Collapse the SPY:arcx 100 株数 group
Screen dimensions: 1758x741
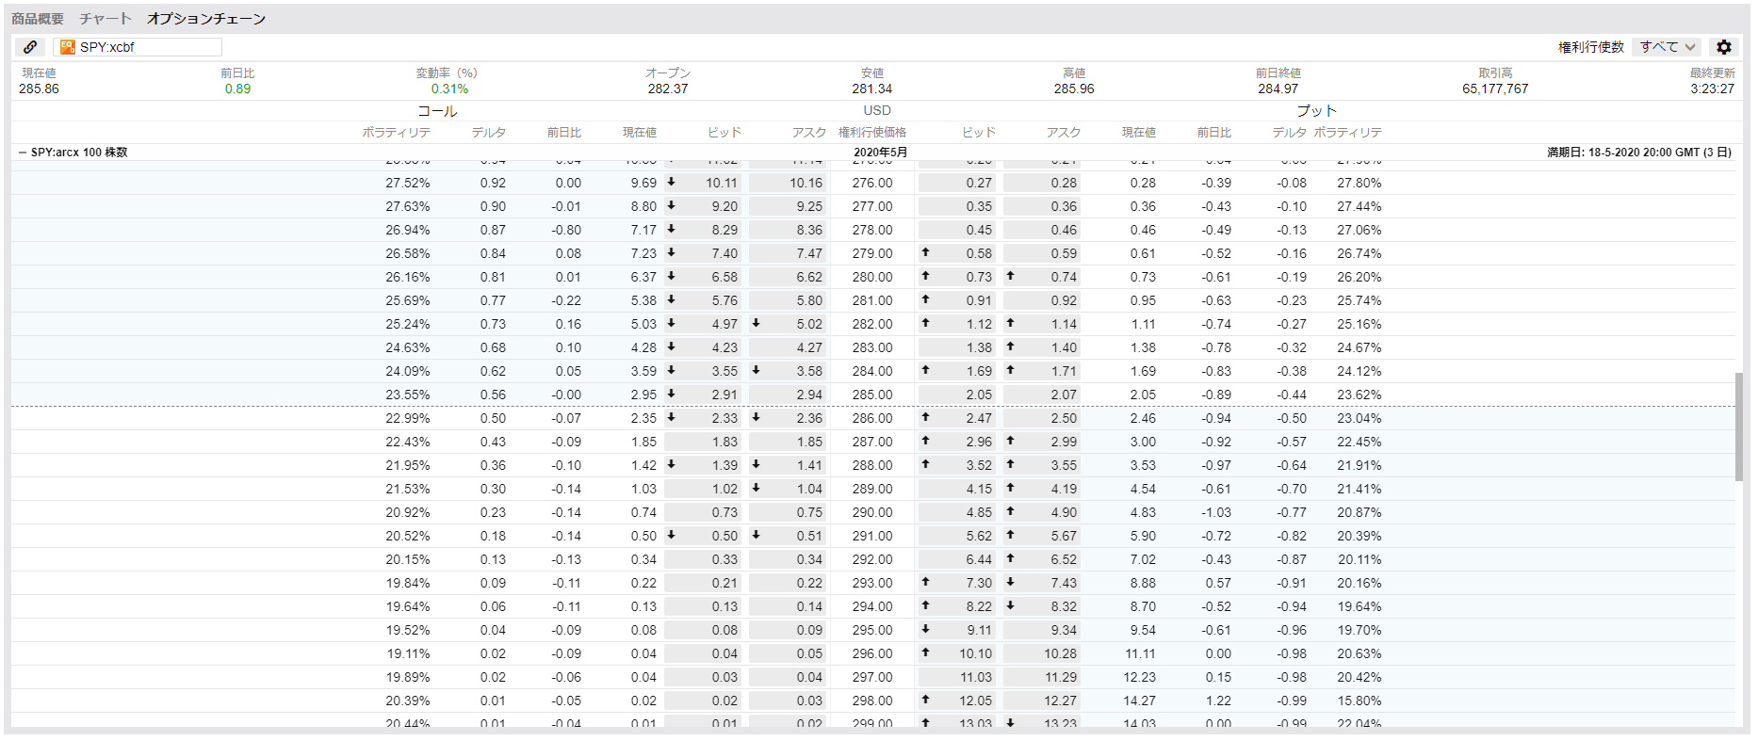[23, 153]
